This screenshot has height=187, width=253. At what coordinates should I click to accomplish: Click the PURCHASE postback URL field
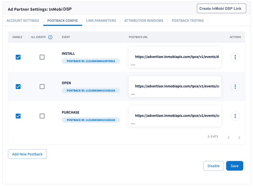175,116
